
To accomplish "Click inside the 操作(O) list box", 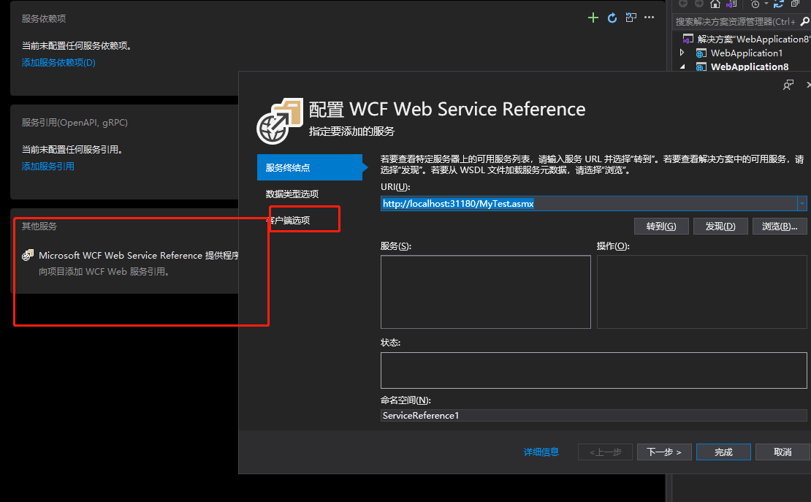I will 702,292.
